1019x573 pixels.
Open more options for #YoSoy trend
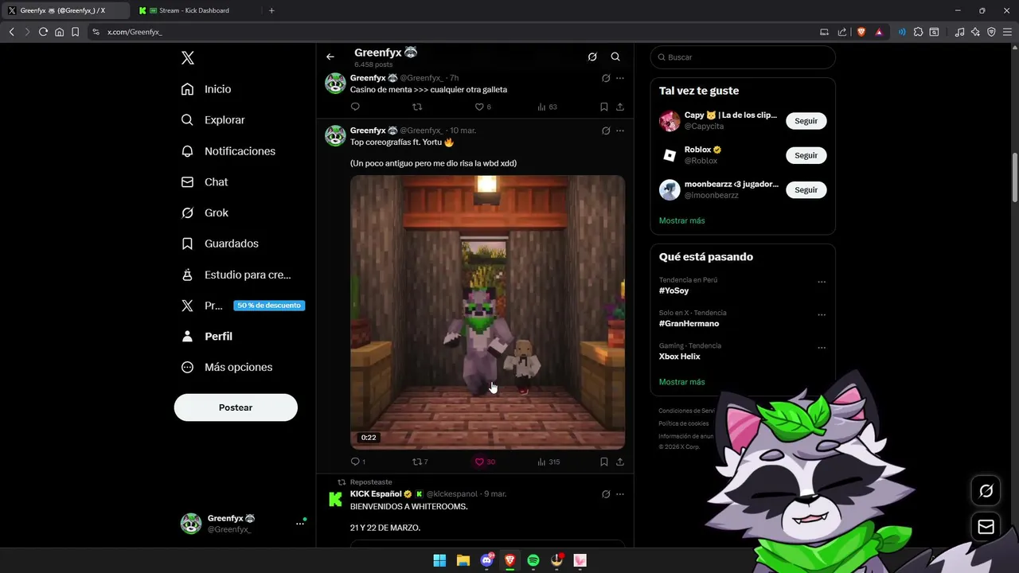[822, 282]
